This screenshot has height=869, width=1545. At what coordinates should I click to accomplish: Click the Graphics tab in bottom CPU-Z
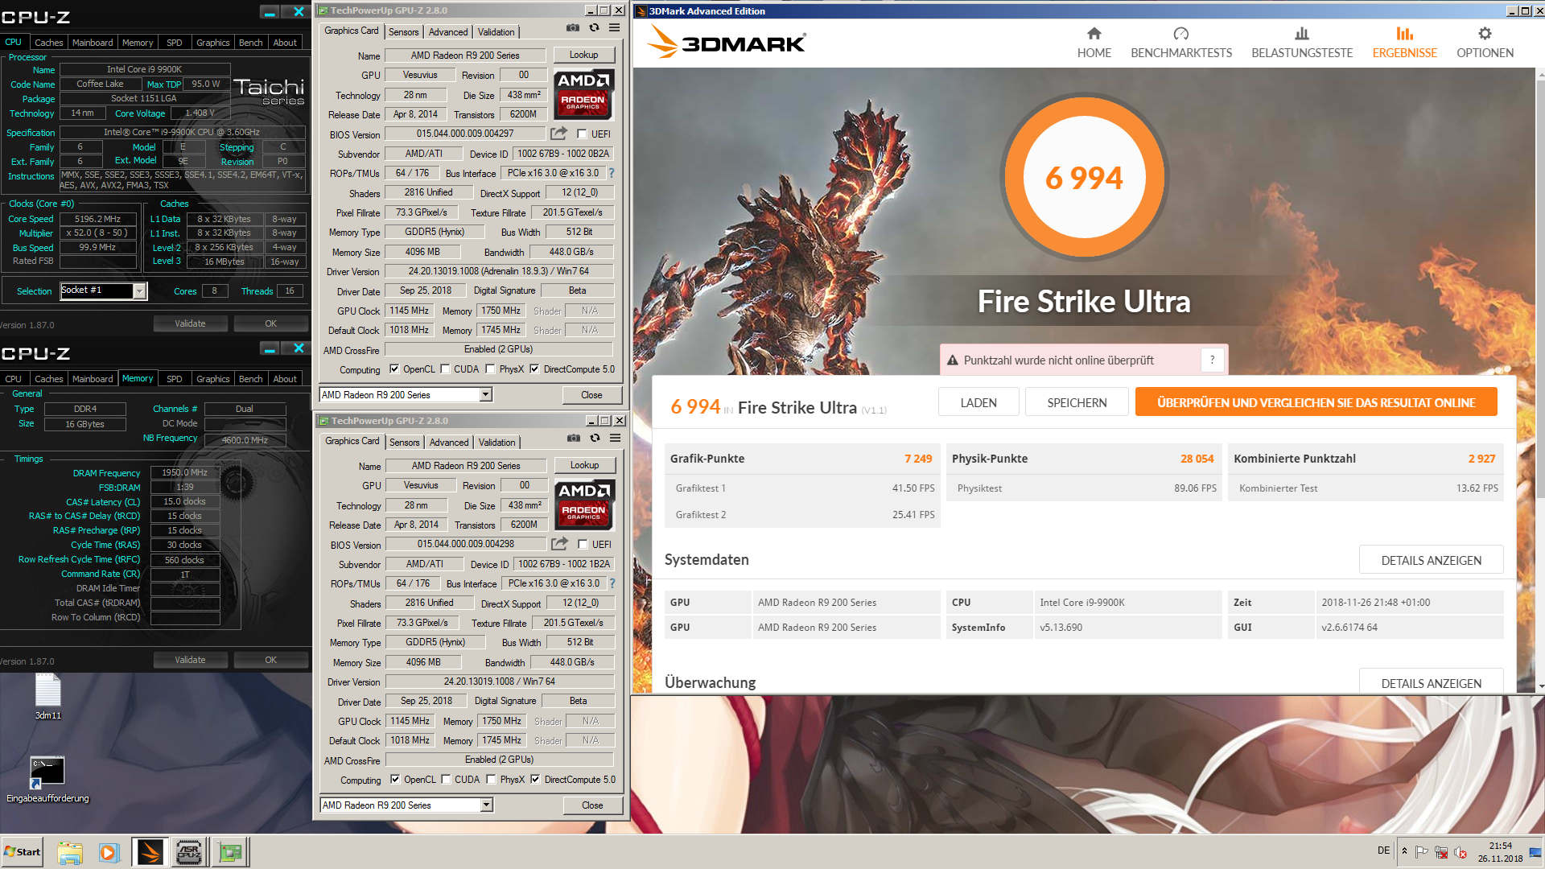pyautogui.click(x=212, y=379)
